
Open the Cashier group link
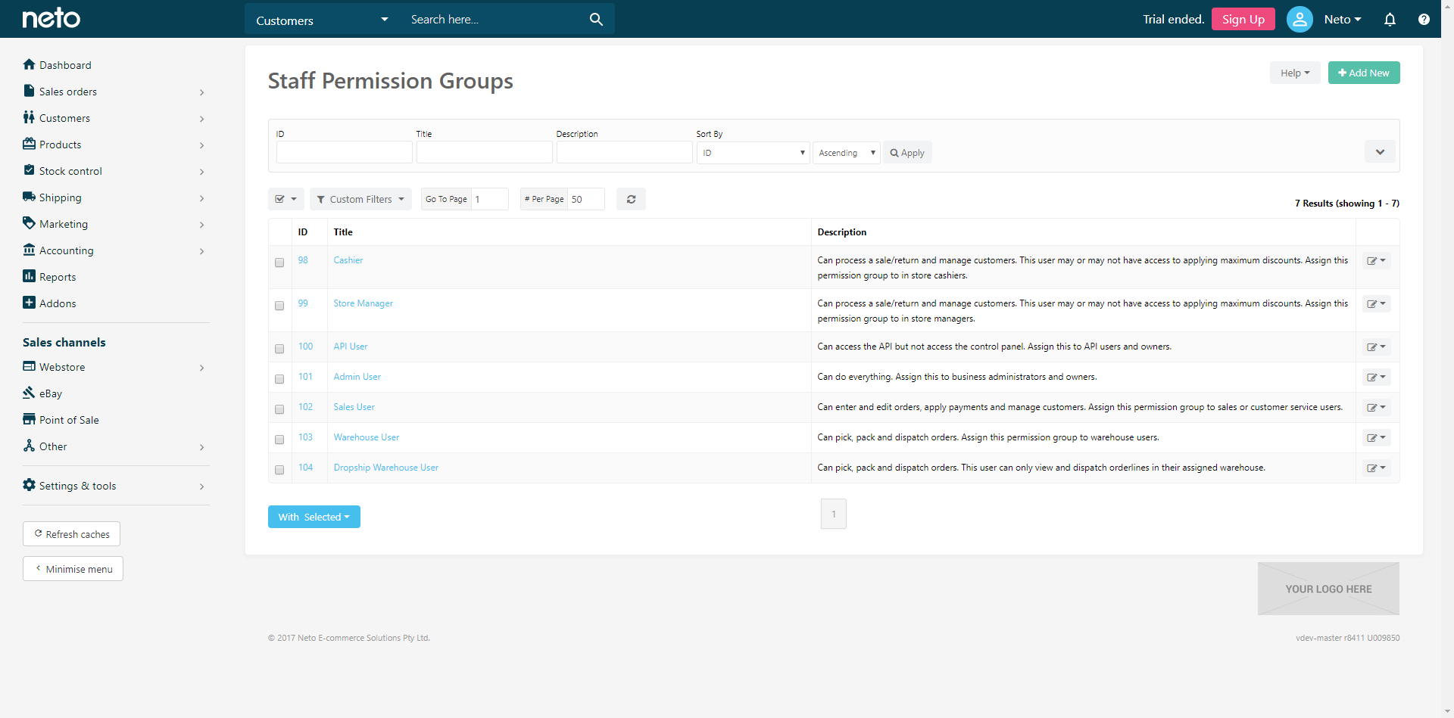tap(348, 260)
